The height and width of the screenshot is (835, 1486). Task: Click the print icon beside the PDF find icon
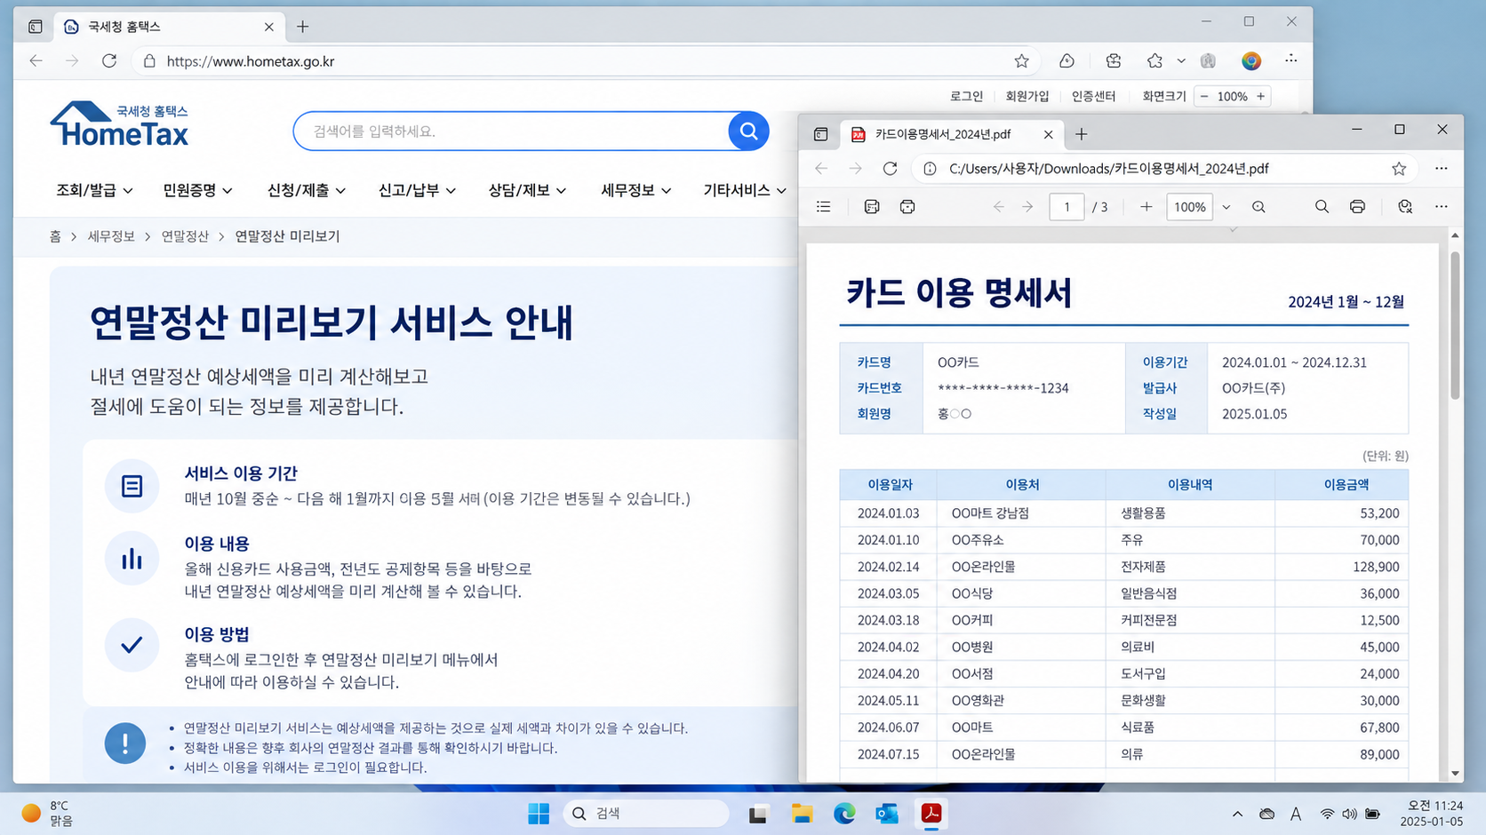point(1357,207)
